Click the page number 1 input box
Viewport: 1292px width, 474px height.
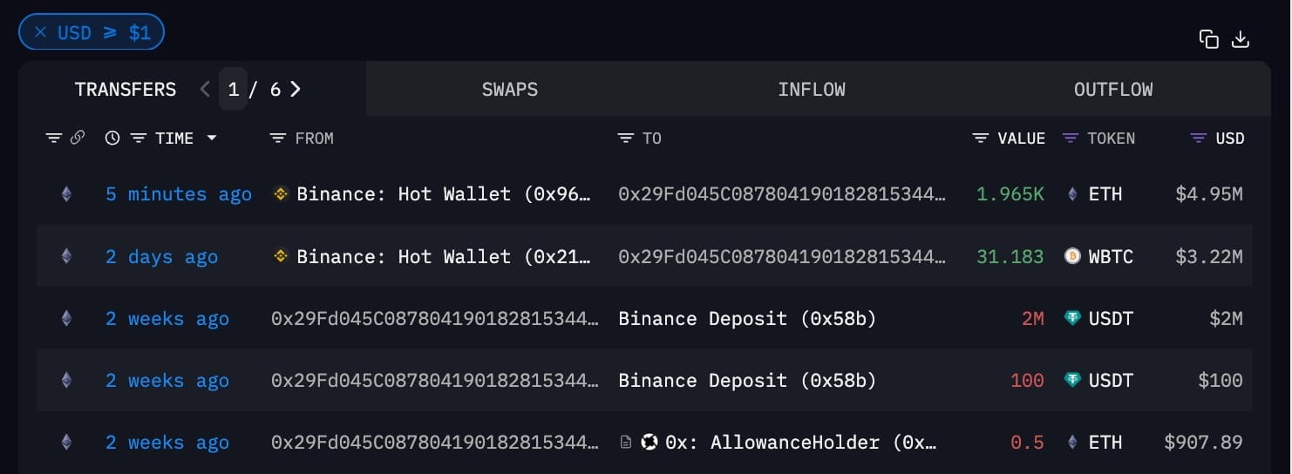(x=233, y=89)
